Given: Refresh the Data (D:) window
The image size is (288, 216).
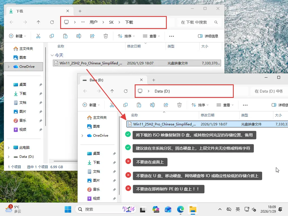Looking at the screenshot, I should (x=126, y=91).
